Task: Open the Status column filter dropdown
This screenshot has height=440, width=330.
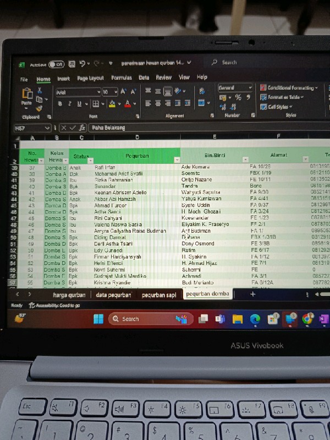Action: (x=90, y=159)
